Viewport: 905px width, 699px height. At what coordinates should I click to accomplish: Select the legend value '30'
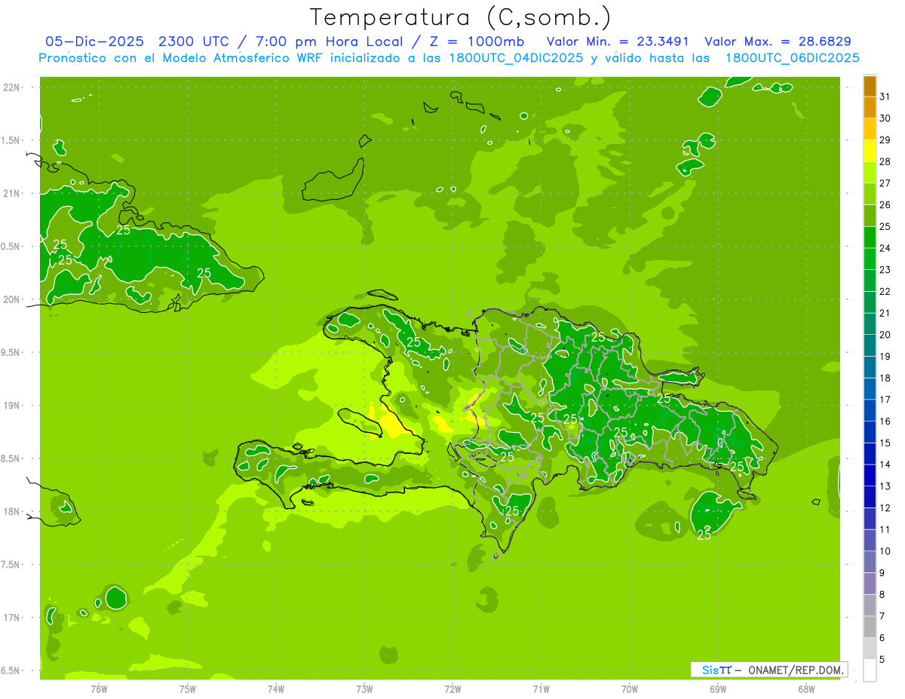point(885,118)
